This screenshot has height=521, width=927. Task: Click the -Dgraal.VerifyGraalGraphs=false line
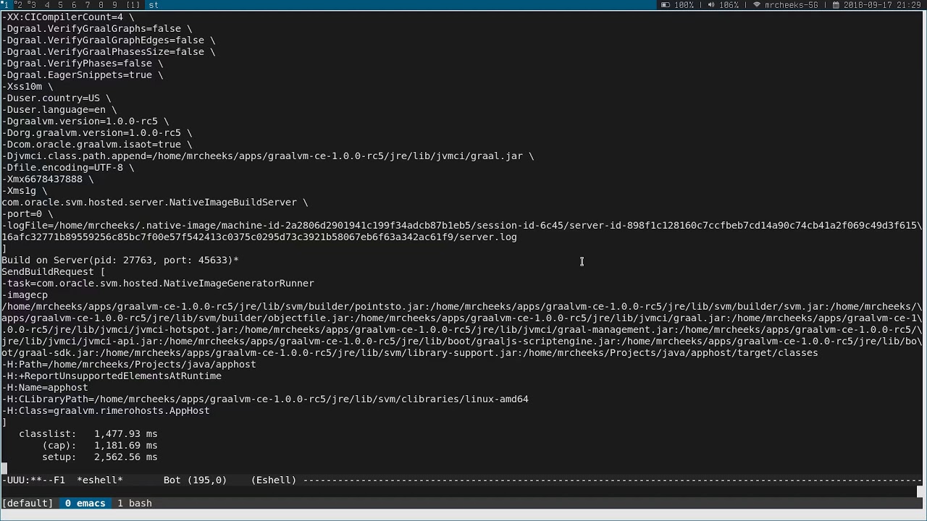pyautogui.click(x=97, y=28)
